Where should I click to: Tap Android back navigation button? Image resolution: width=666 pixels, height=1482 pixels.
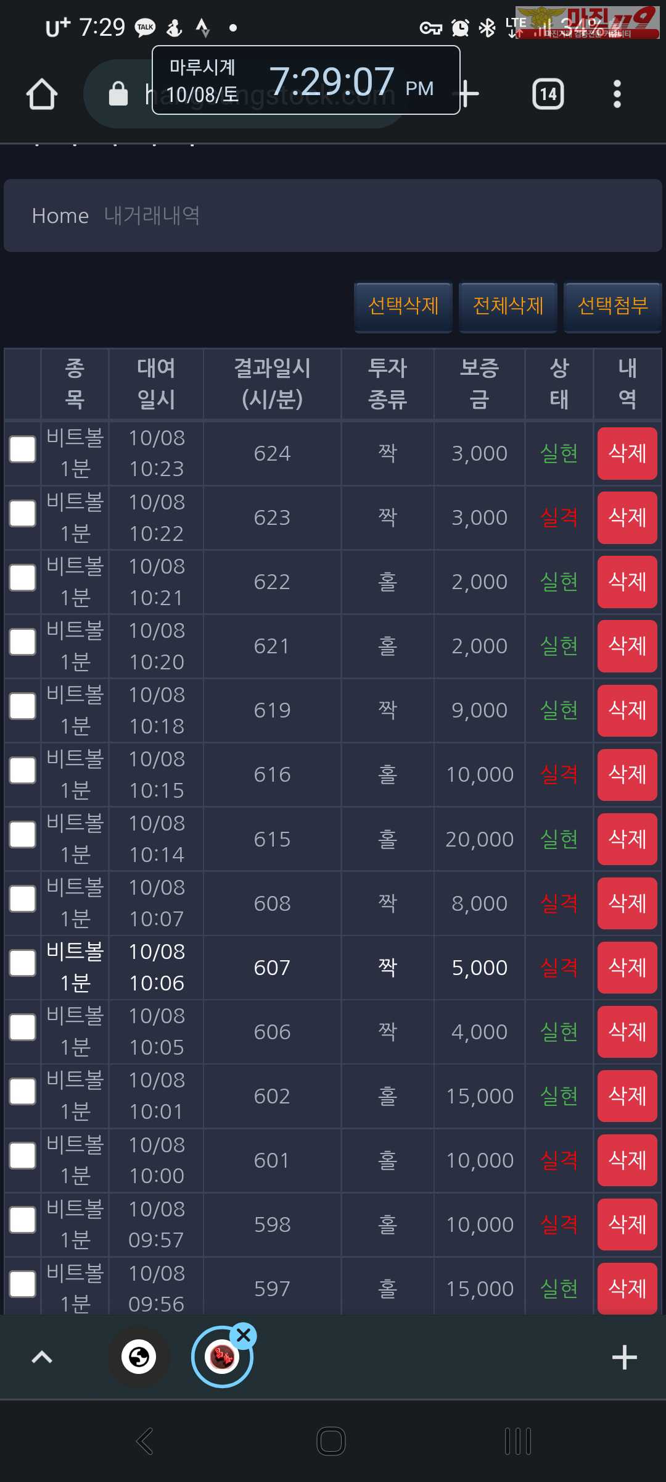[145, 1441]
